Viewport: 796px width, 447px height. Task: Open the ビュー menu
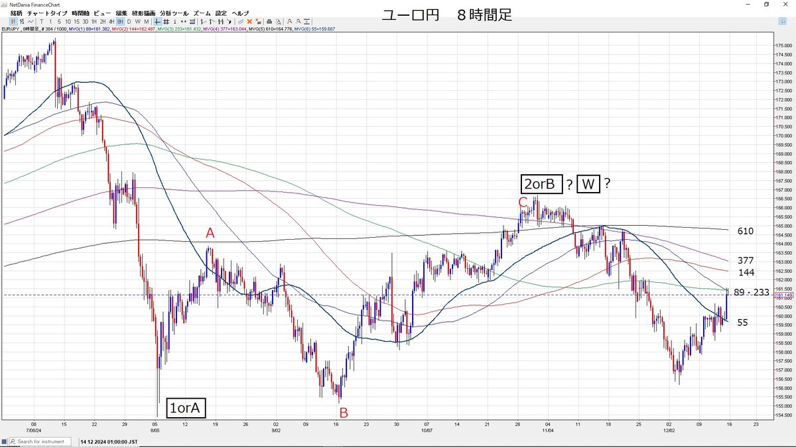click(x=103, y=13)
